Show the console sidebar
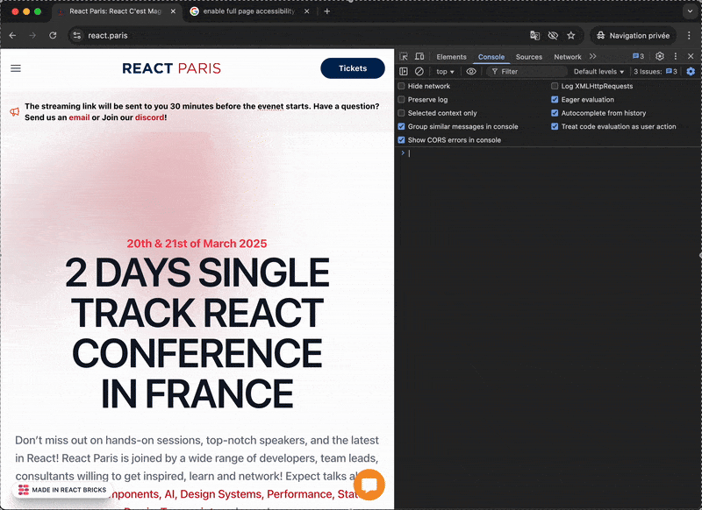The image size is (702, 510). pyautogui.click(x=404, y=72)
